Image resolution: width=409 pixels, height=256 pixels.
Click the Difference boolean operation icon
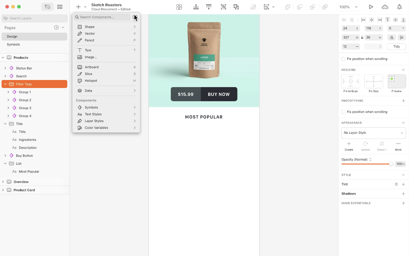325,7
